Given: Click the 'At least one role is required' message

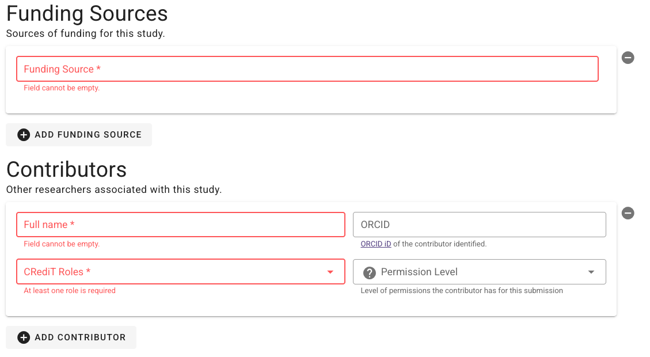Looking at the screenshot, I should click(70, 291).
